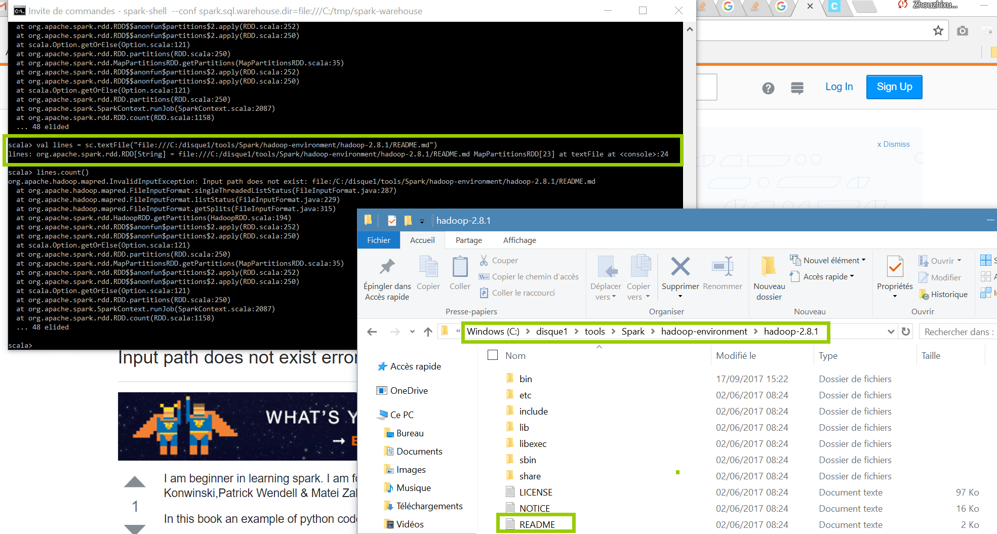This screenshot has height=534, width=997.
Task: Go up one folder level in Explorer
Action: coord(428,332)
